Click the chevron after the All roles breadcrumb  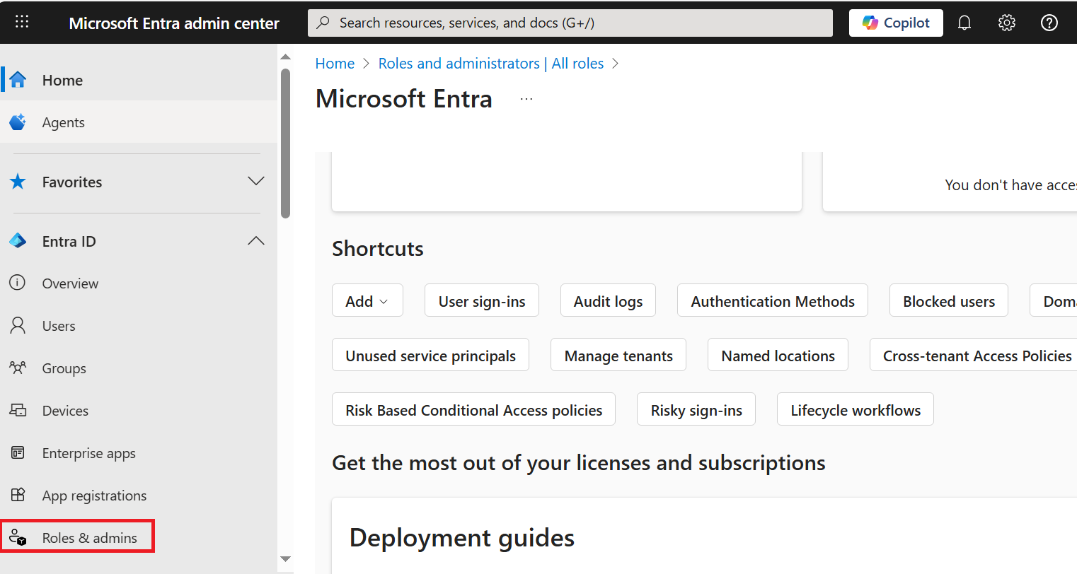pos(616,64)
